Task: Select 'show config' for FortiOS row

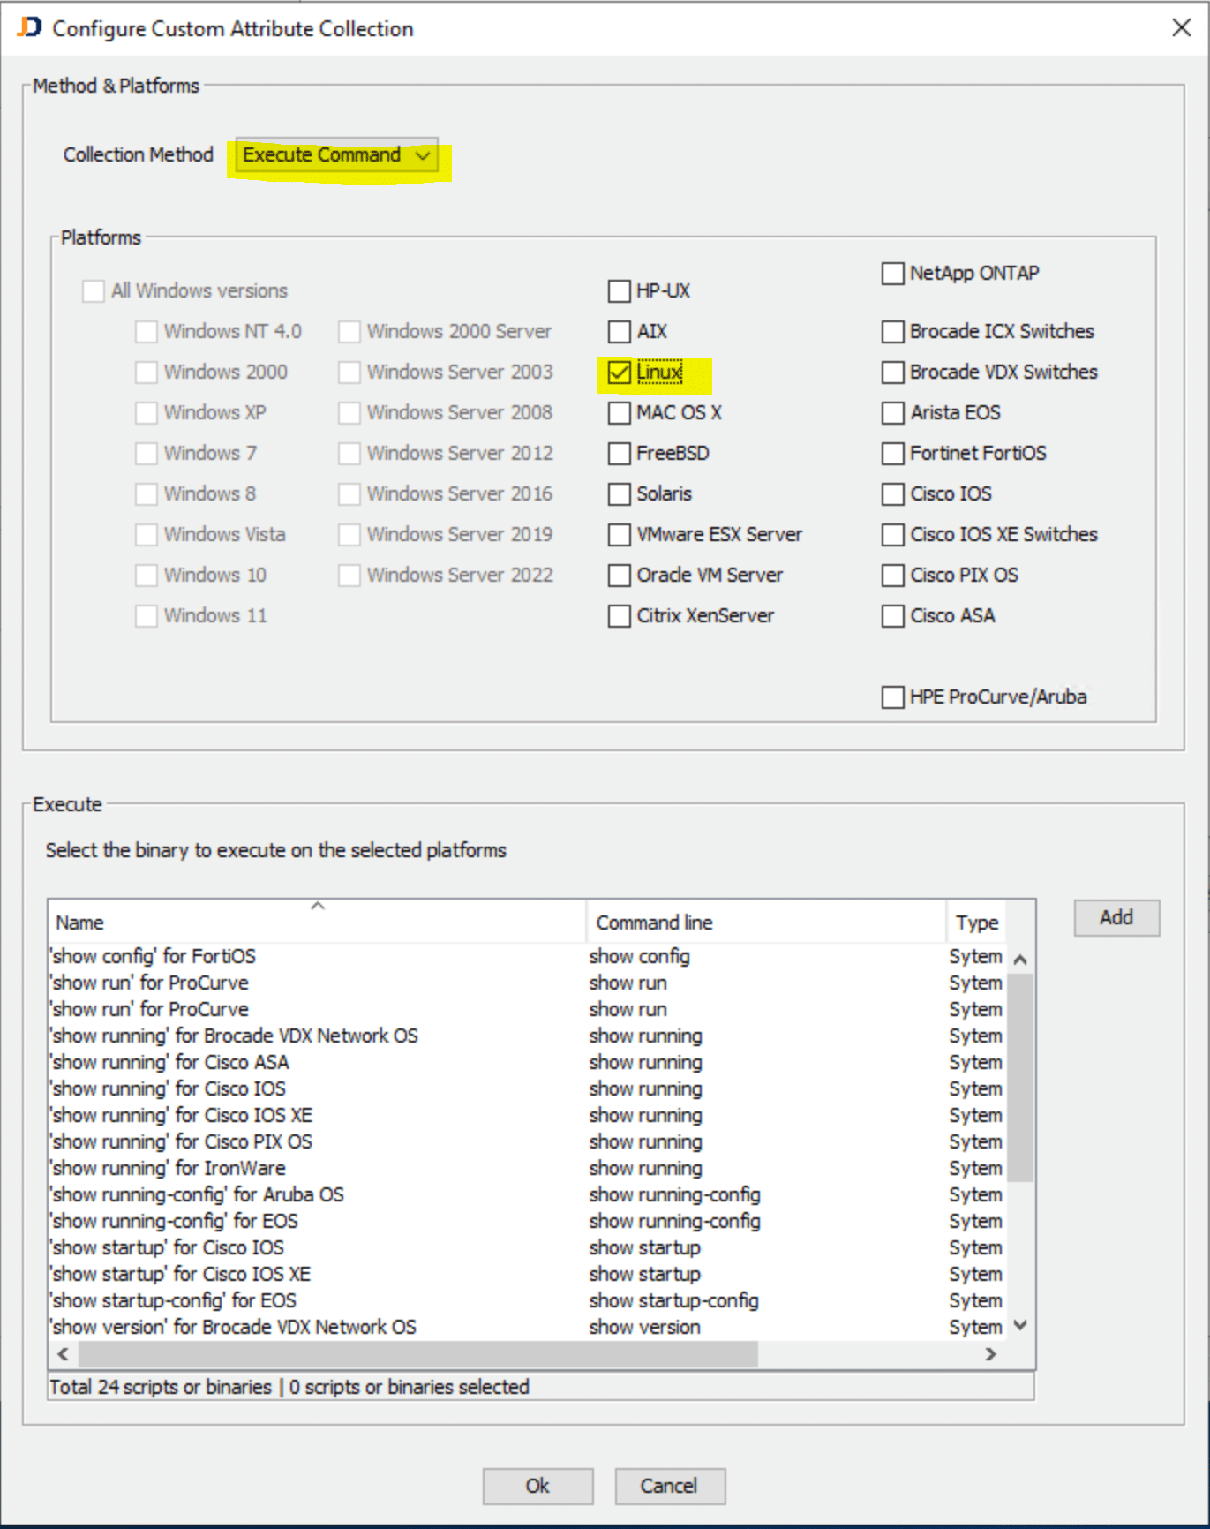Action: coord(527,957)
